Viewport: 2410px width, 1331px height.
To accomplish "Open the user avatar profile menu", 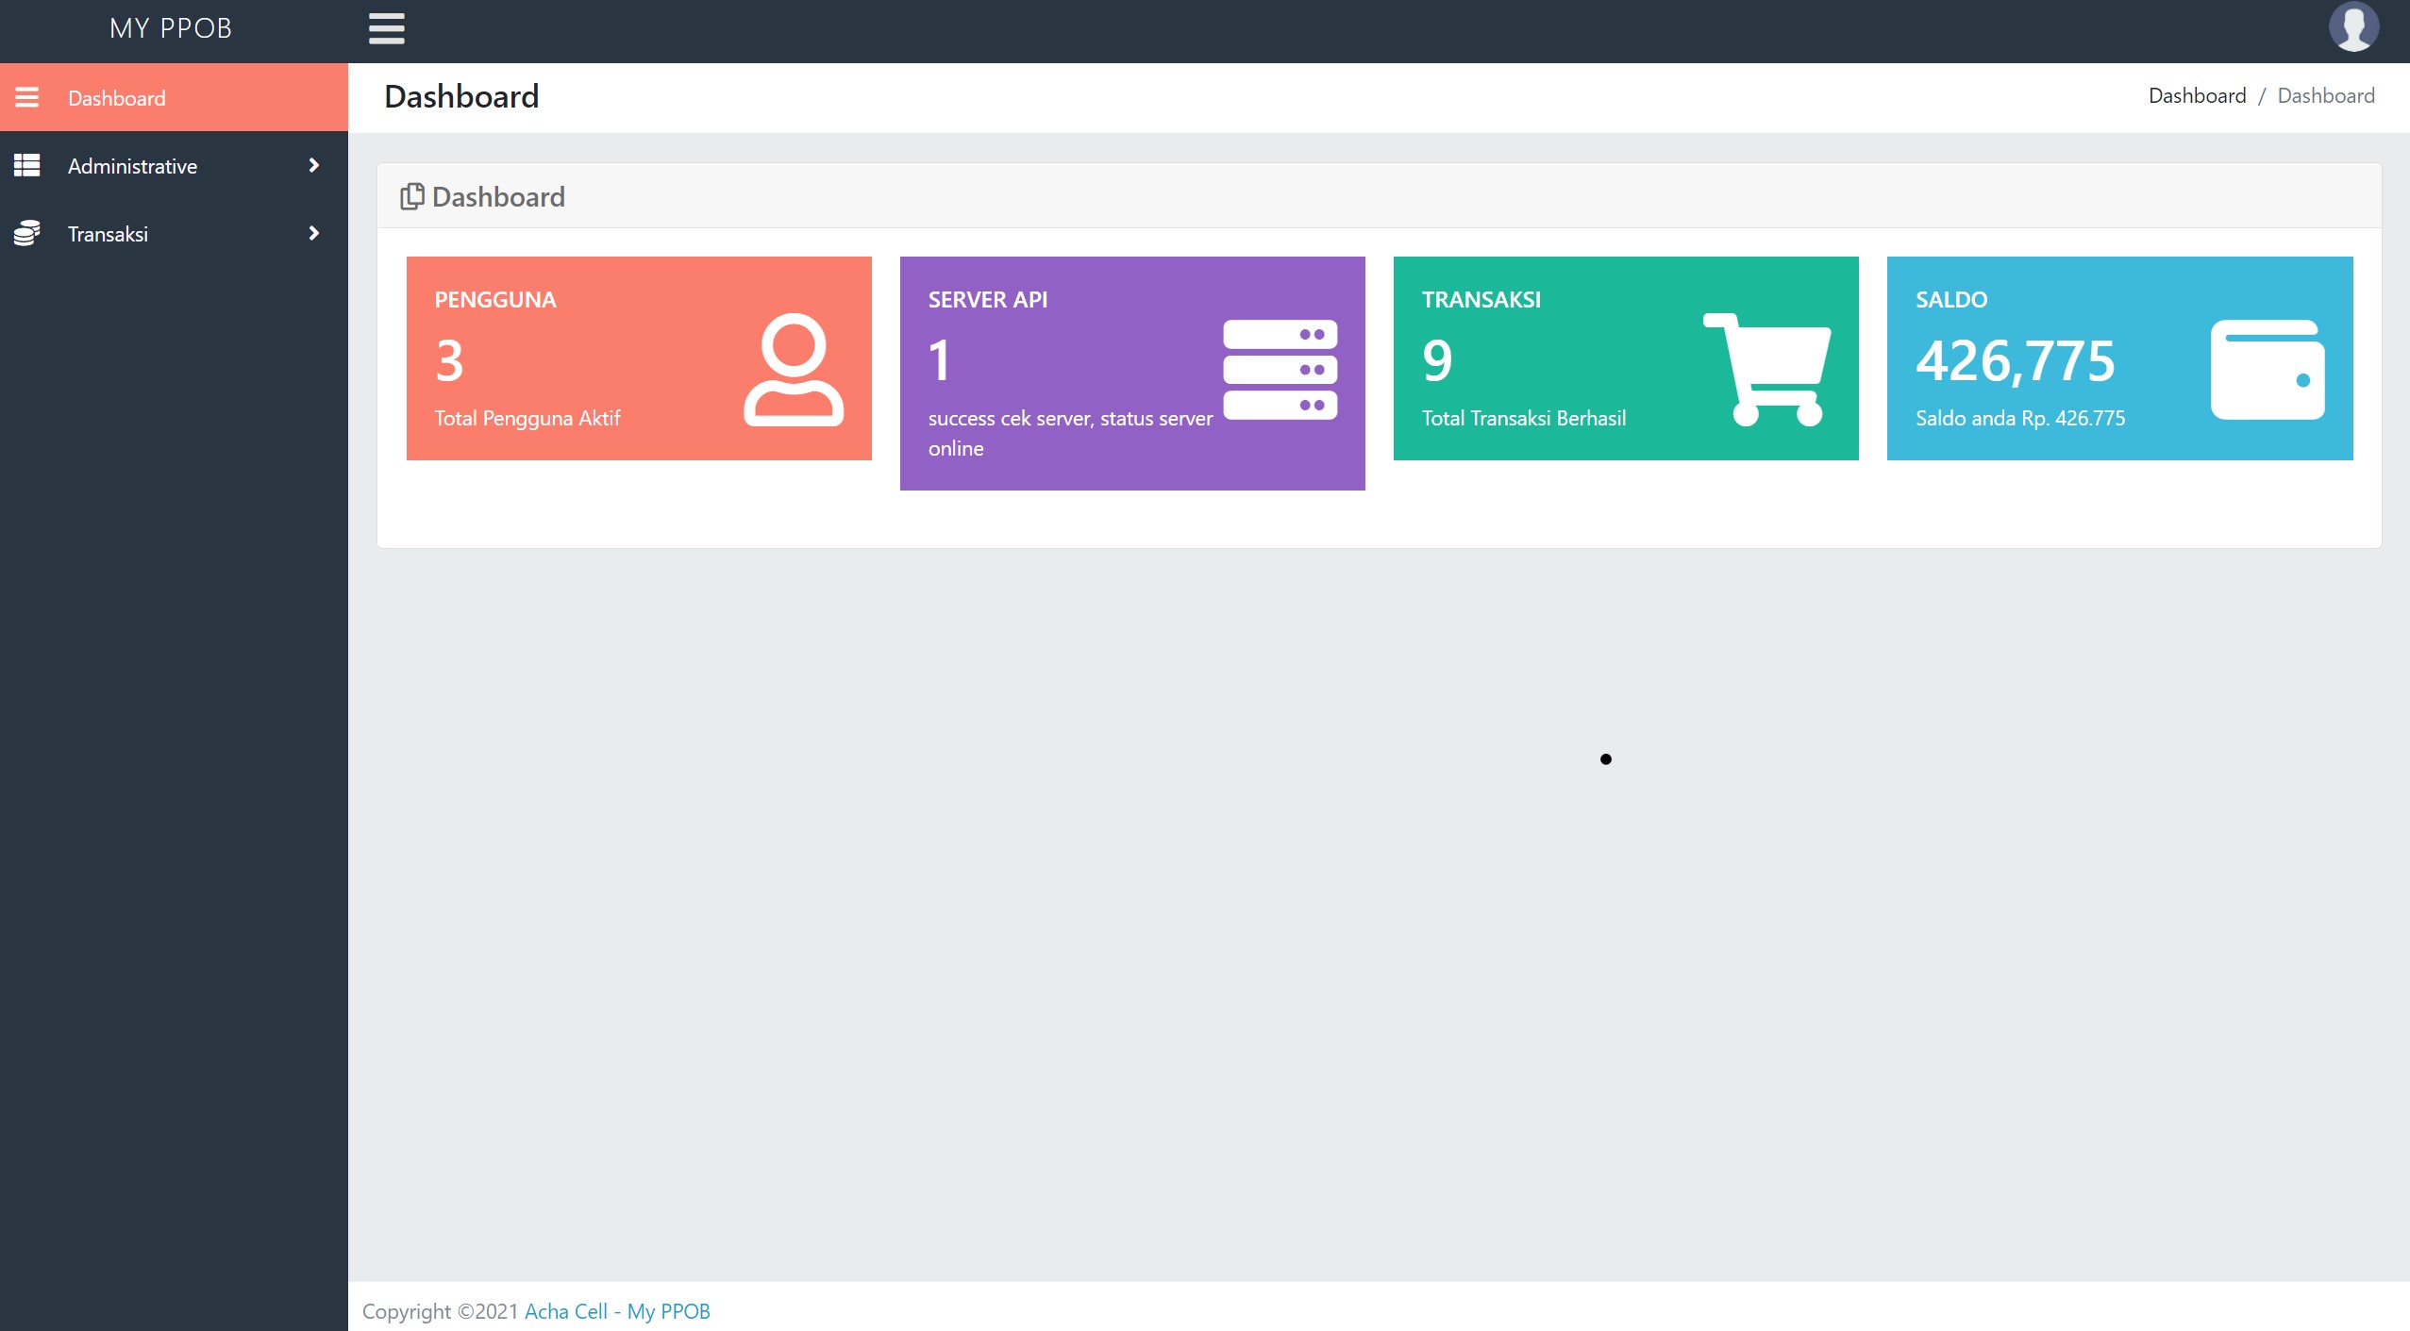I will click(x=2352, y=27).
